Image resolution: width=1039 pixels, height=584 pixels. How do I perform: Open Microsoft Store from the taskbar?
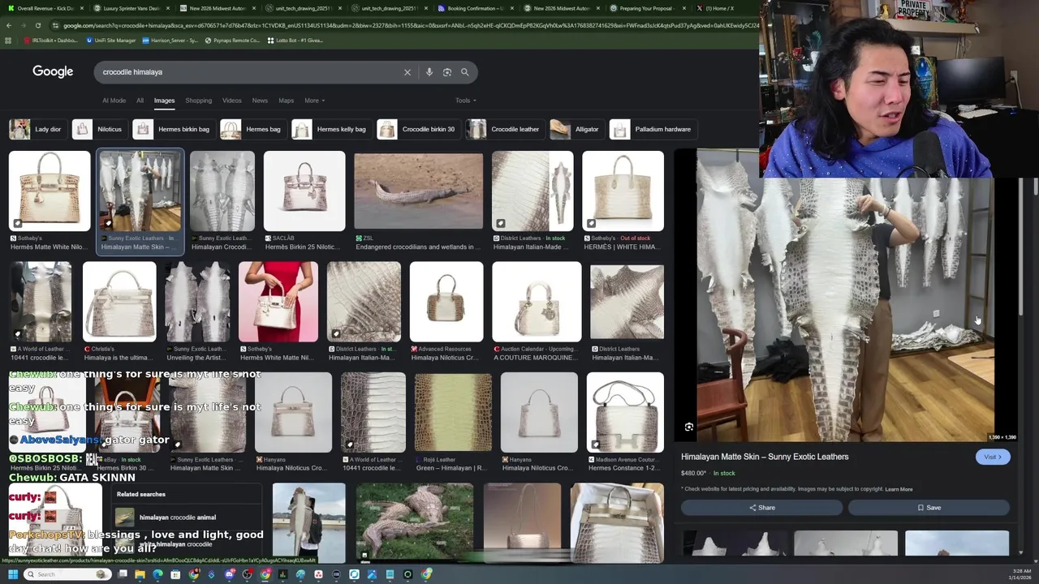click(x=175, y=574)
